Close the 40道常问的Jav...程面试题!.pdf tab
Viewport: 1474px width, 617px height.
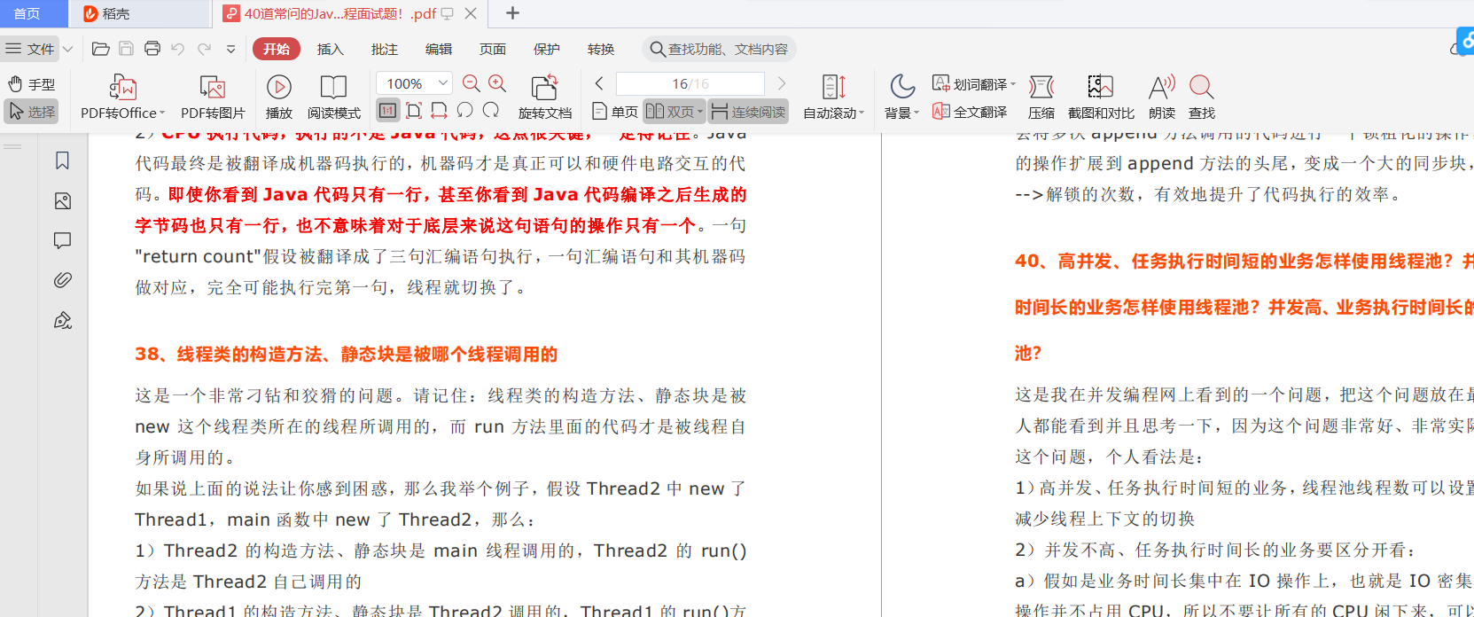pyautogui.click(x=471, y=13)
